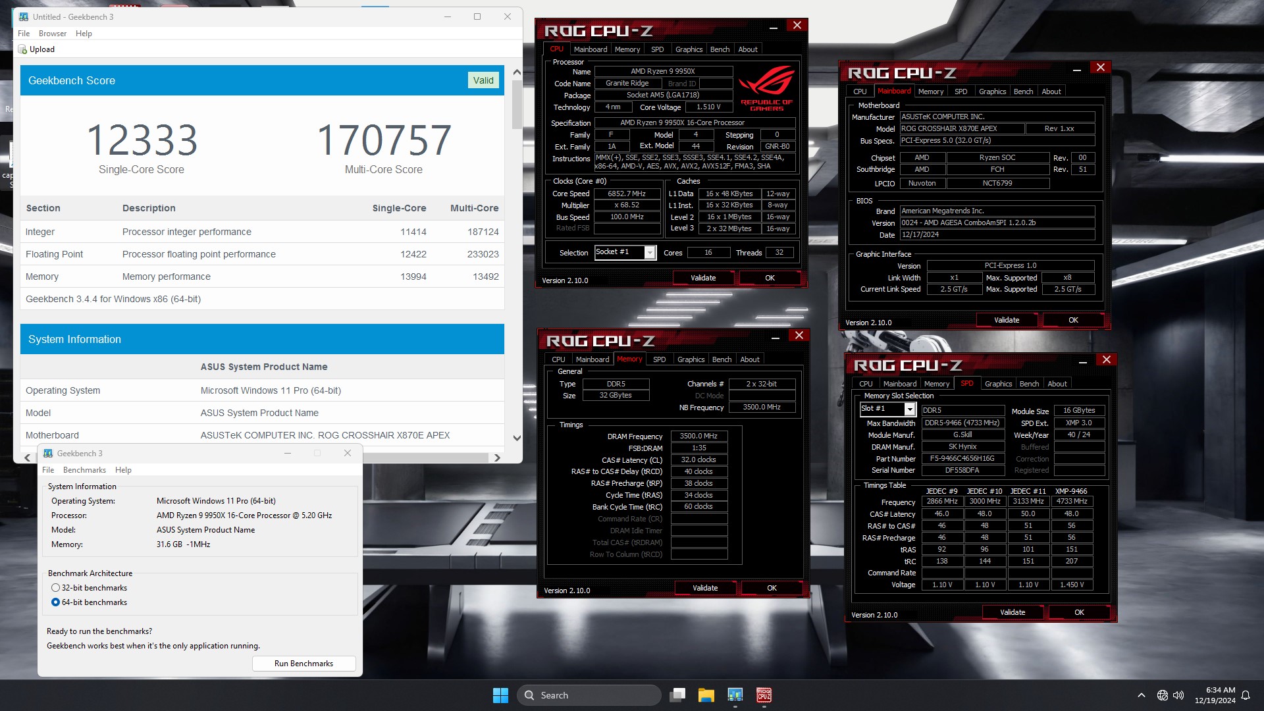Click the Integer row in results table
The height and width of the screenshot is (711, 1264).
click(x=262, y=232)
